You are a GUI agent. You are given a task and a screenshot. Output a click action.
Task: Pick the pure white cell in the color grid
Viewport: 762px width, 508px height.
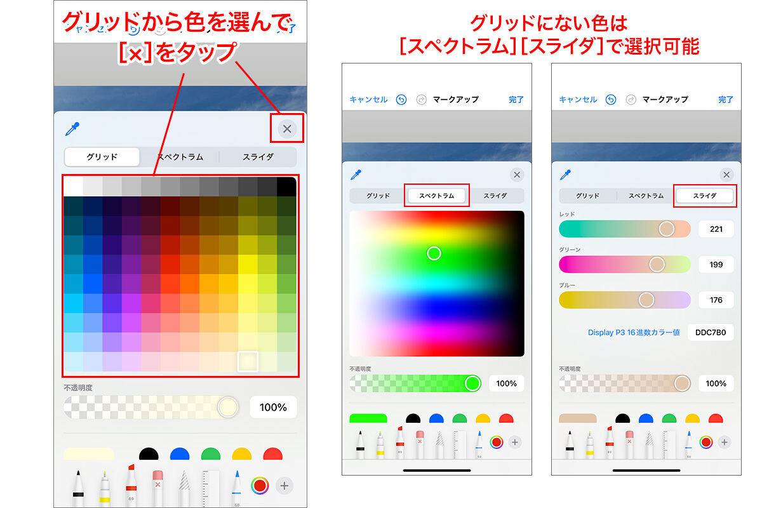tap(73, 186)
